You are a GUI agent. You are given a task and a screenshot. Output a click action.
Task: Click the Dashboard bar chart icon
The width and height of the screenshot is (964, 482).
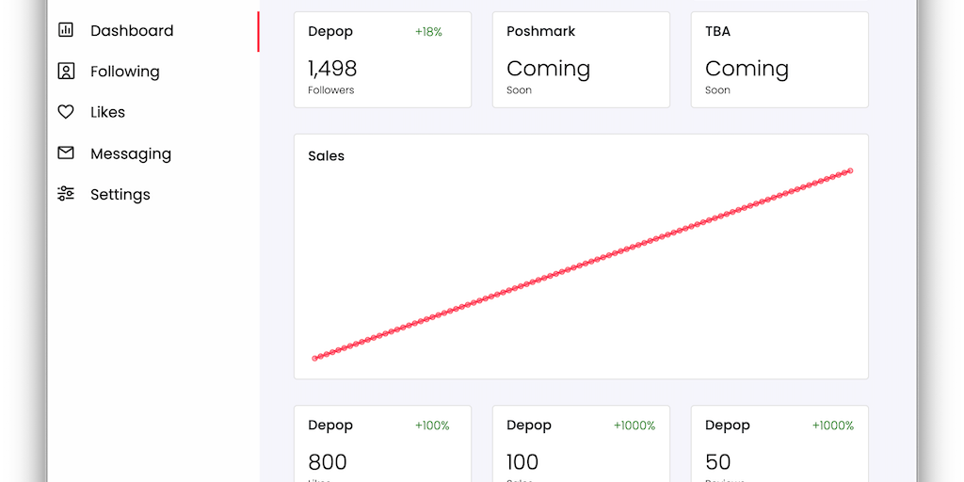coord(66,30)
